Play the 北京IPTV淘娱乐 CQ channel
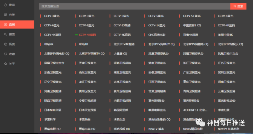This screenshot has width=253, height=134. [230, 44]
